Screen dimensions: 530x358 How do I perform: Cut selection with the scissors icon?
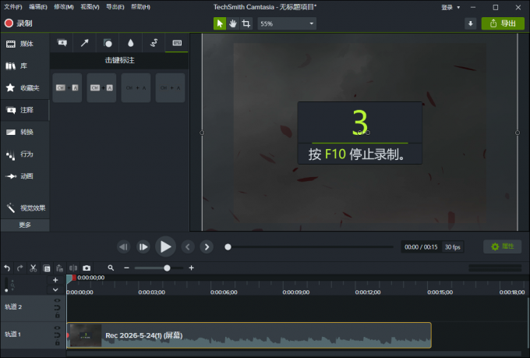click(x=33, y=268)
